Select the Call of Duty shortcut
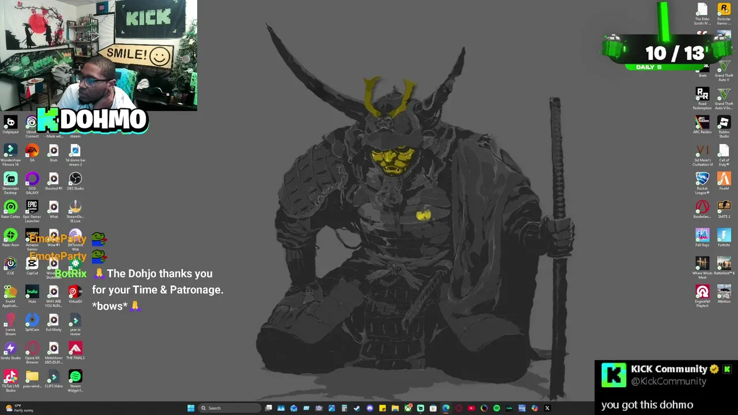The height and width of the screenshot is (415, 738). click(x=724, y=155)
